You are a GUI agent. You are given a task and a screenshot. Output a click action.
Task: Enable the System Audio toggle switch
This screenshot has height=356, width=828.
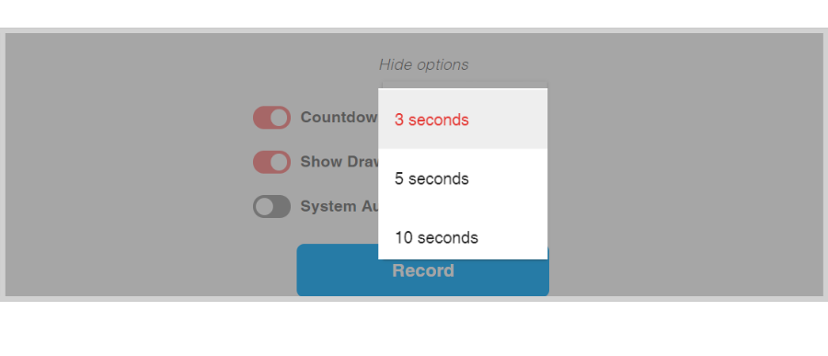(272, 207)
